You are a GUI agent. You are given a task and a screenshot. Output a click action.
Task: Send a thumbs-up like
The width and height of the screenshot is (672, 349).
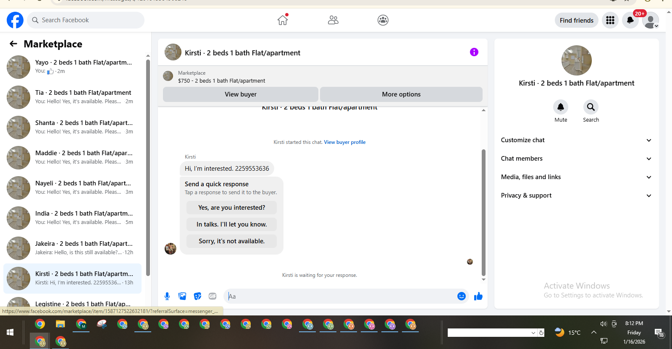[478, 296]
